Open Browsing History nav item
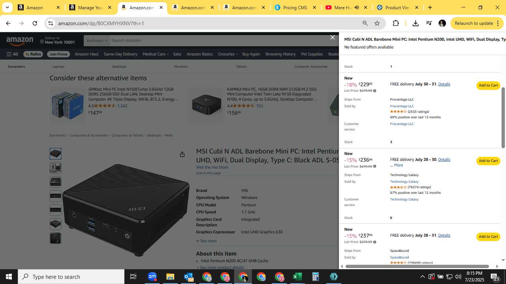 280,54
